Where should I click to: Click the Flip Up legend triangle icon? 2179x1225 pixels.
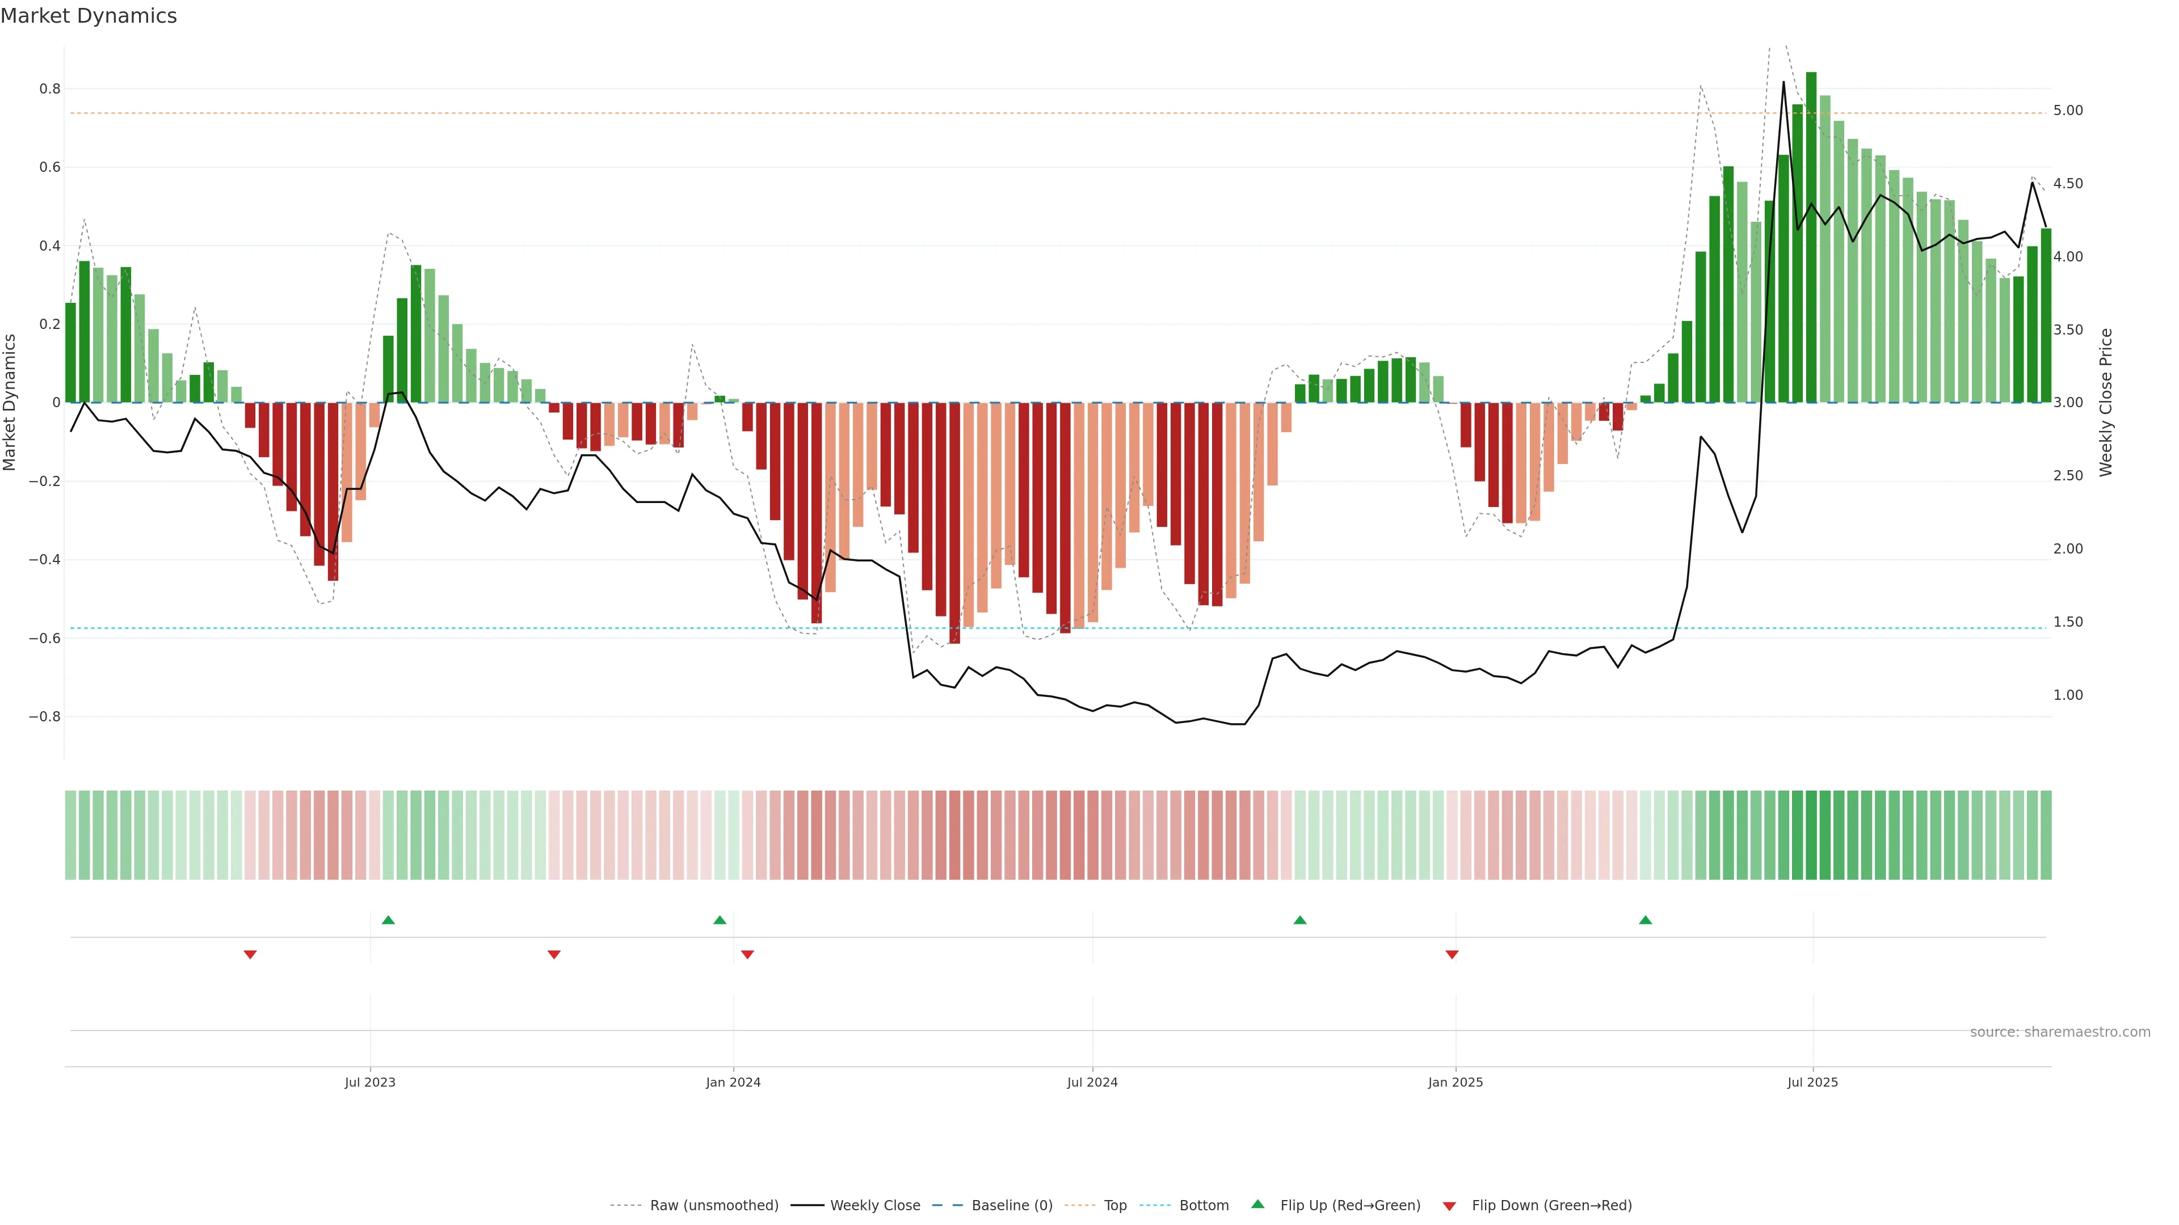1257,1204
